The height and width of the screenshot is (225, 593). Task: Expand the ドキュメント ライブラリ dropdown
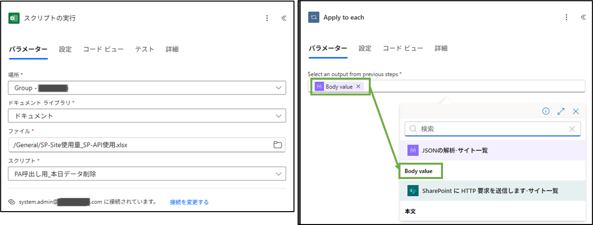(278, 116)
